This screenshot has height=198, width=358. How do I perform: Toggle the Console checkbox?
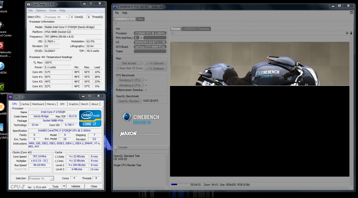(x=115, y=147)
